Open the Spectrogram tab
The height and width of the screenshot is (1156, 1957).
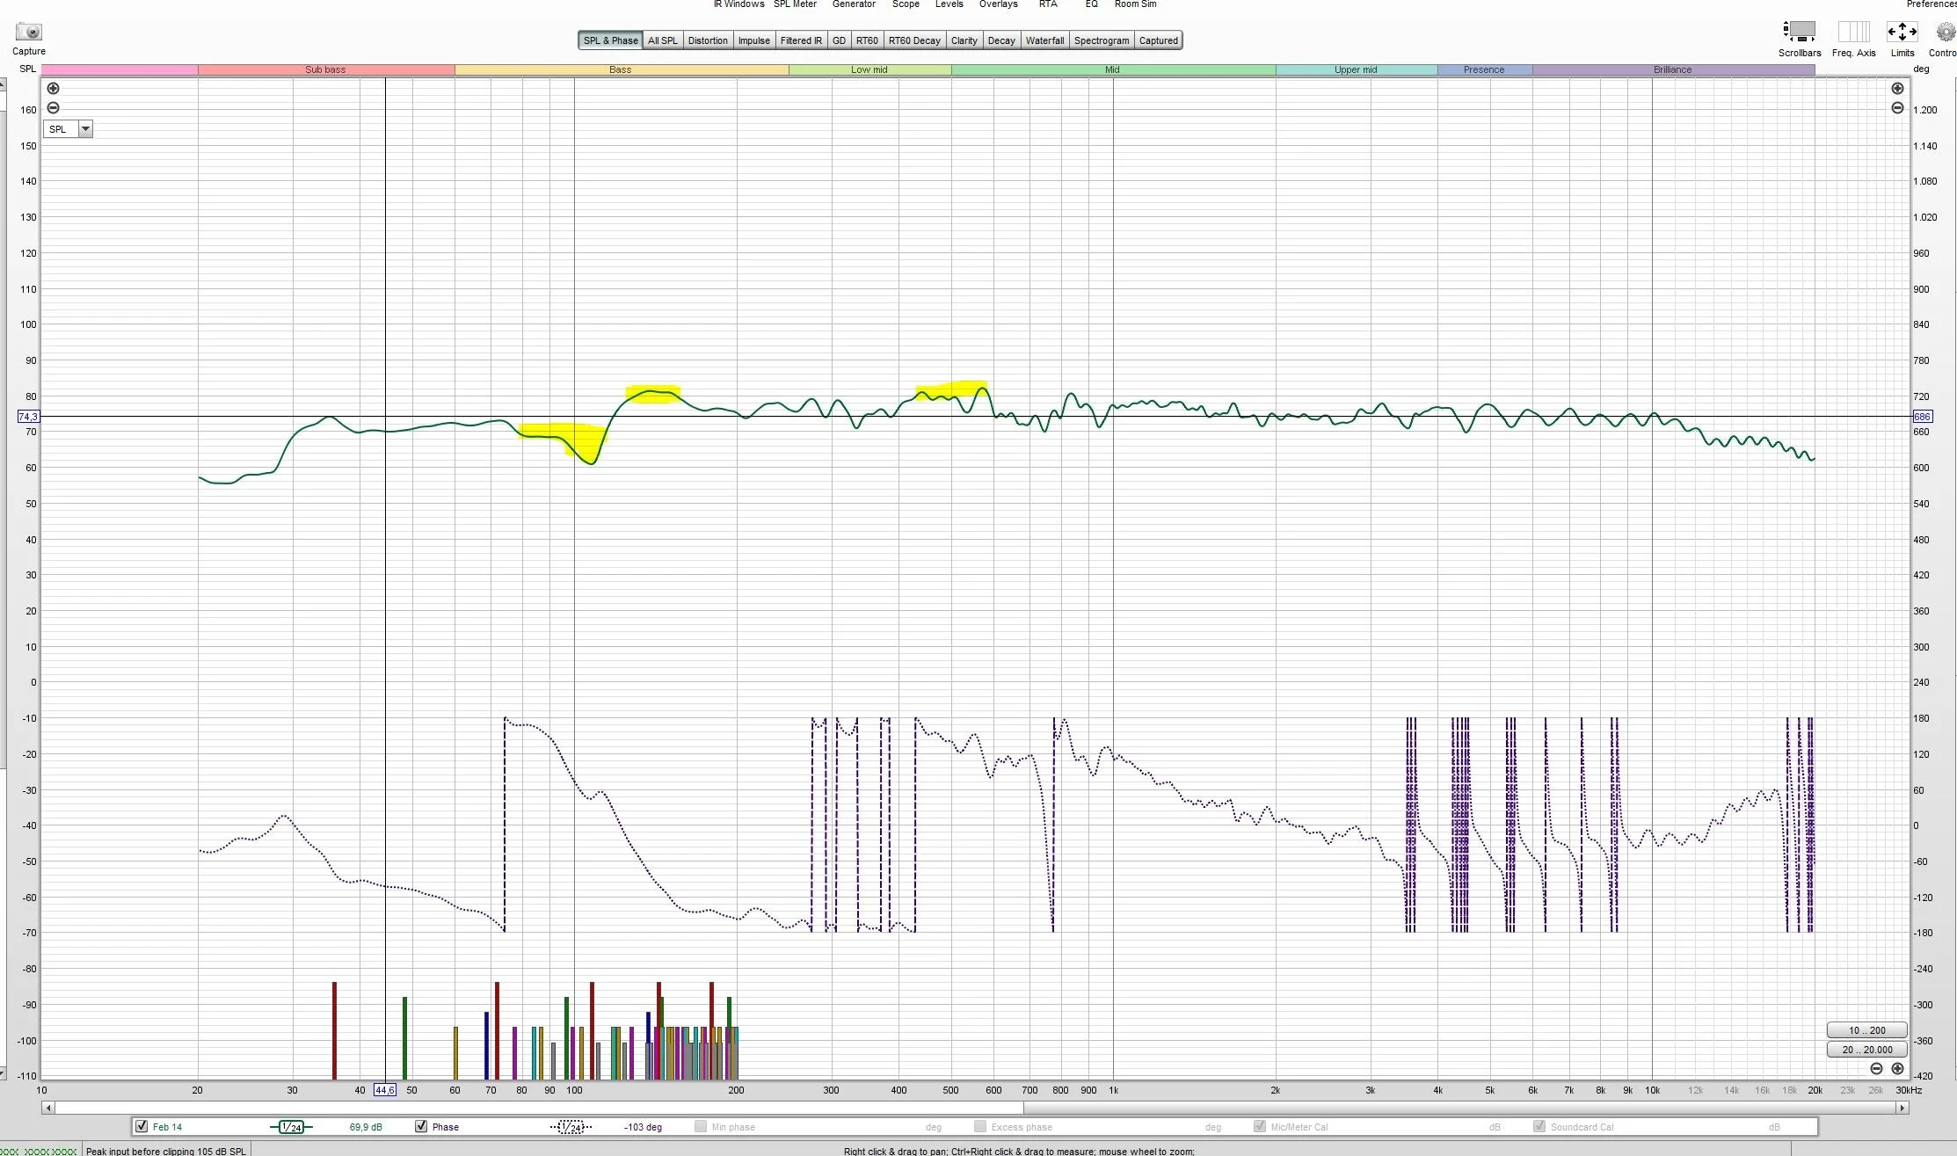[x=1102, y=40]
